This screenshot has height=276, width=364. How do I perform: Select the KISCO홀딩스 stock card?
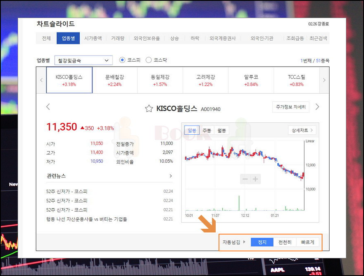tap(69, 80)
